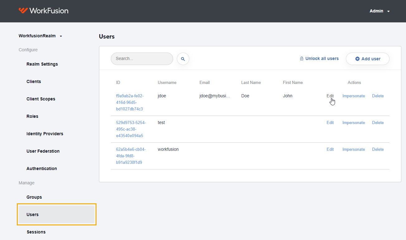Viewport: 406px width, 240px height.
Task: Click the John first name cell
Action: [288, 96]
